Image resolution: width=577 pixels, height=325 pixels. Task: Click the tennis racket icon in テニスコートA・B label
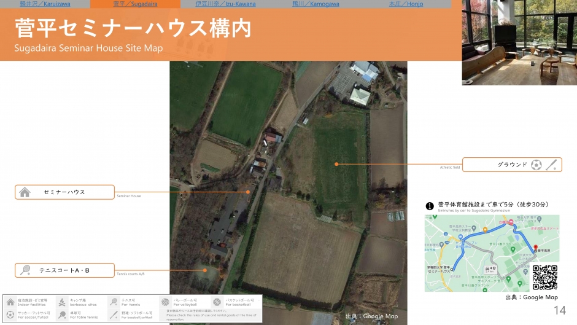[25, 270]
